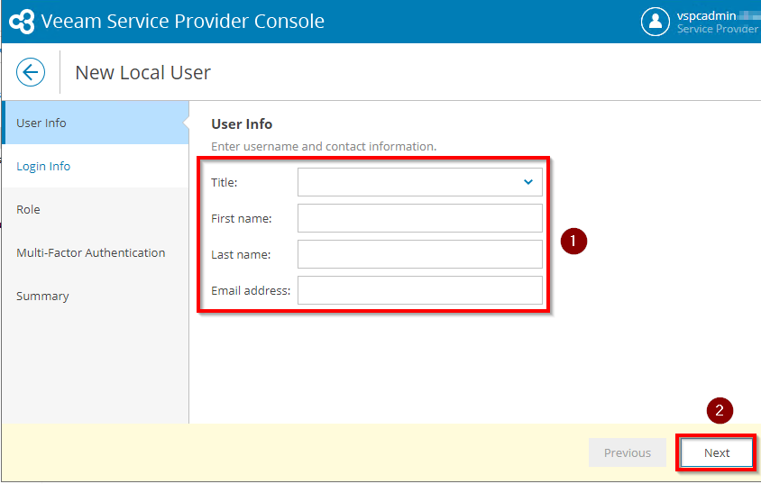The width and height of the screenshot is (761, 484).
Task: Select the Role wizard step
Action: pyautogui.click(x=96, y=209)
